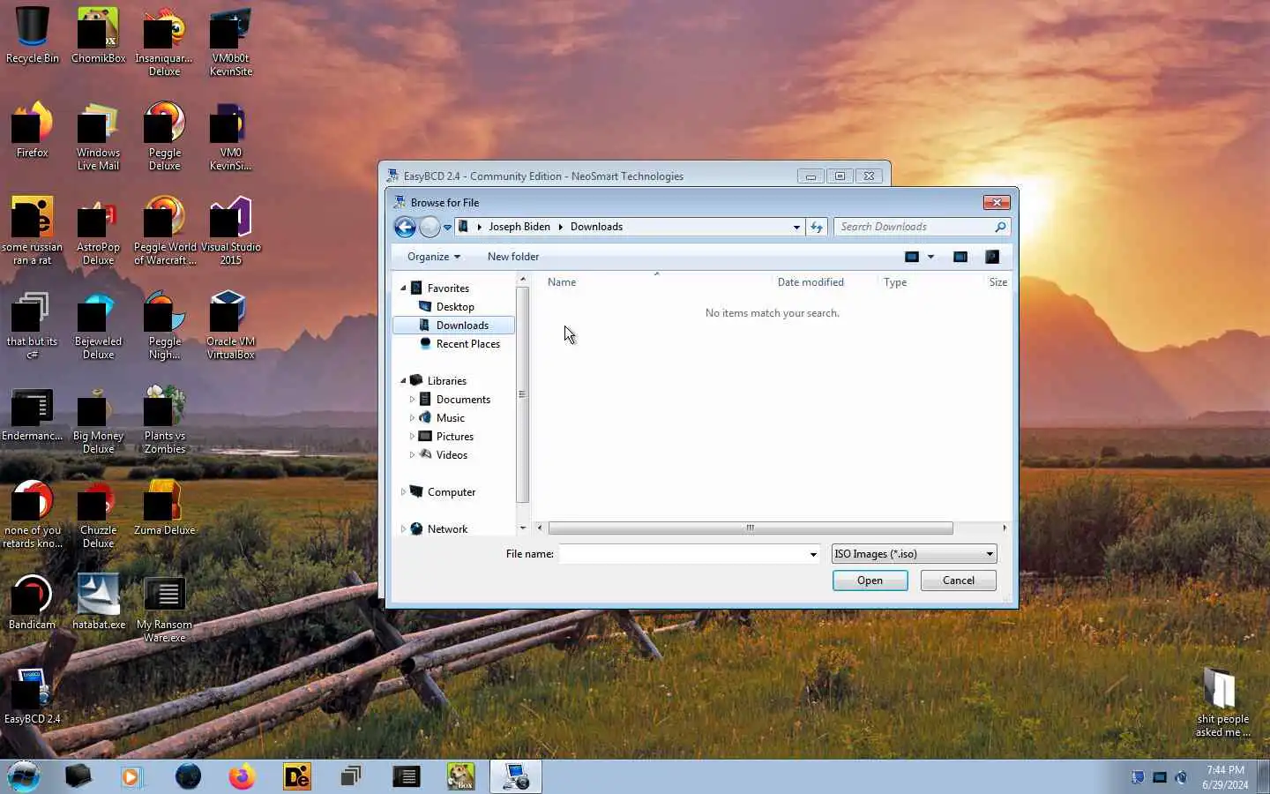This screenshot has width=1270, height=794.
Task: Click the Back arrow in the Browse dialog
Action: tap(405, 227)
